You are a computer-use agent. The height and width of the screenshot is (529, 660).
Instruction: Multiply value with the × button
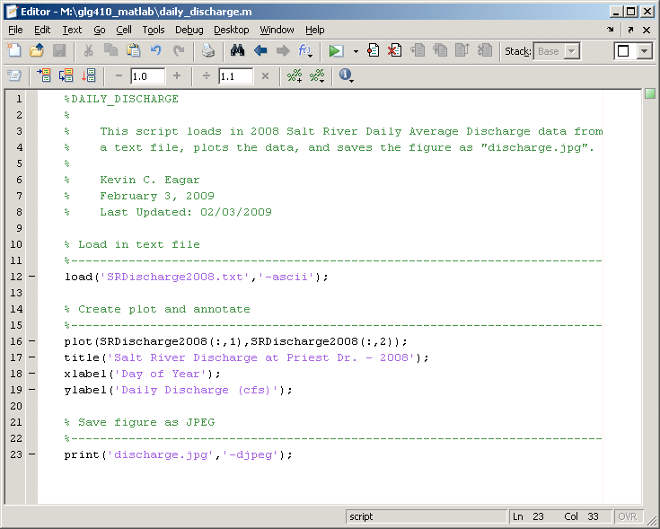point(265,75)
